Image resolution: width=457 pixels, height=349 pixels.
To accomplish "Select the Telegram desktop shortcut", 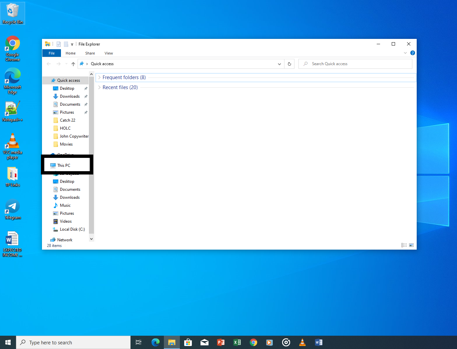I will (13, 209).
